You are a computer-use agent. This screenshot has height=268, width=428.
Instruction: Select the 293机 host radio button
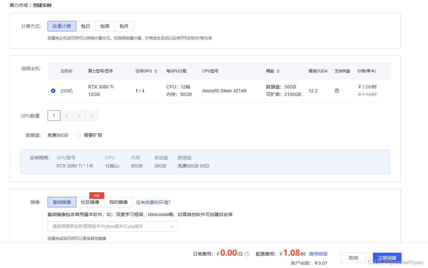[x=53, y=91]
